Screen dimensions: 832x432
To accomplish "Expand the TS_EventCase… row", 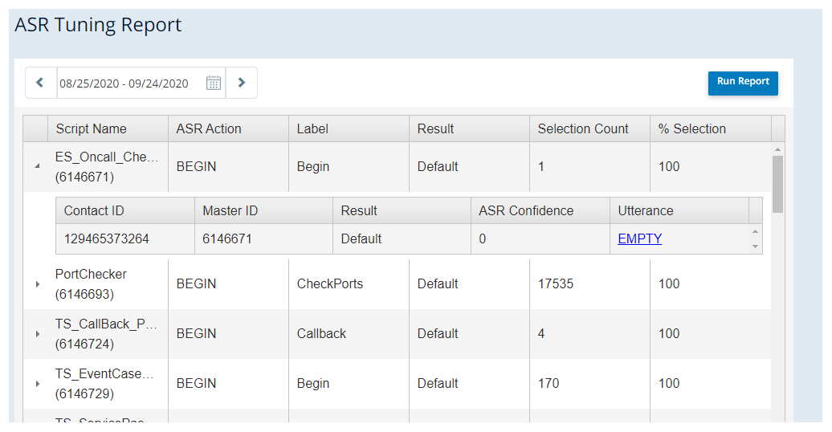I will (x=37, y=384).
